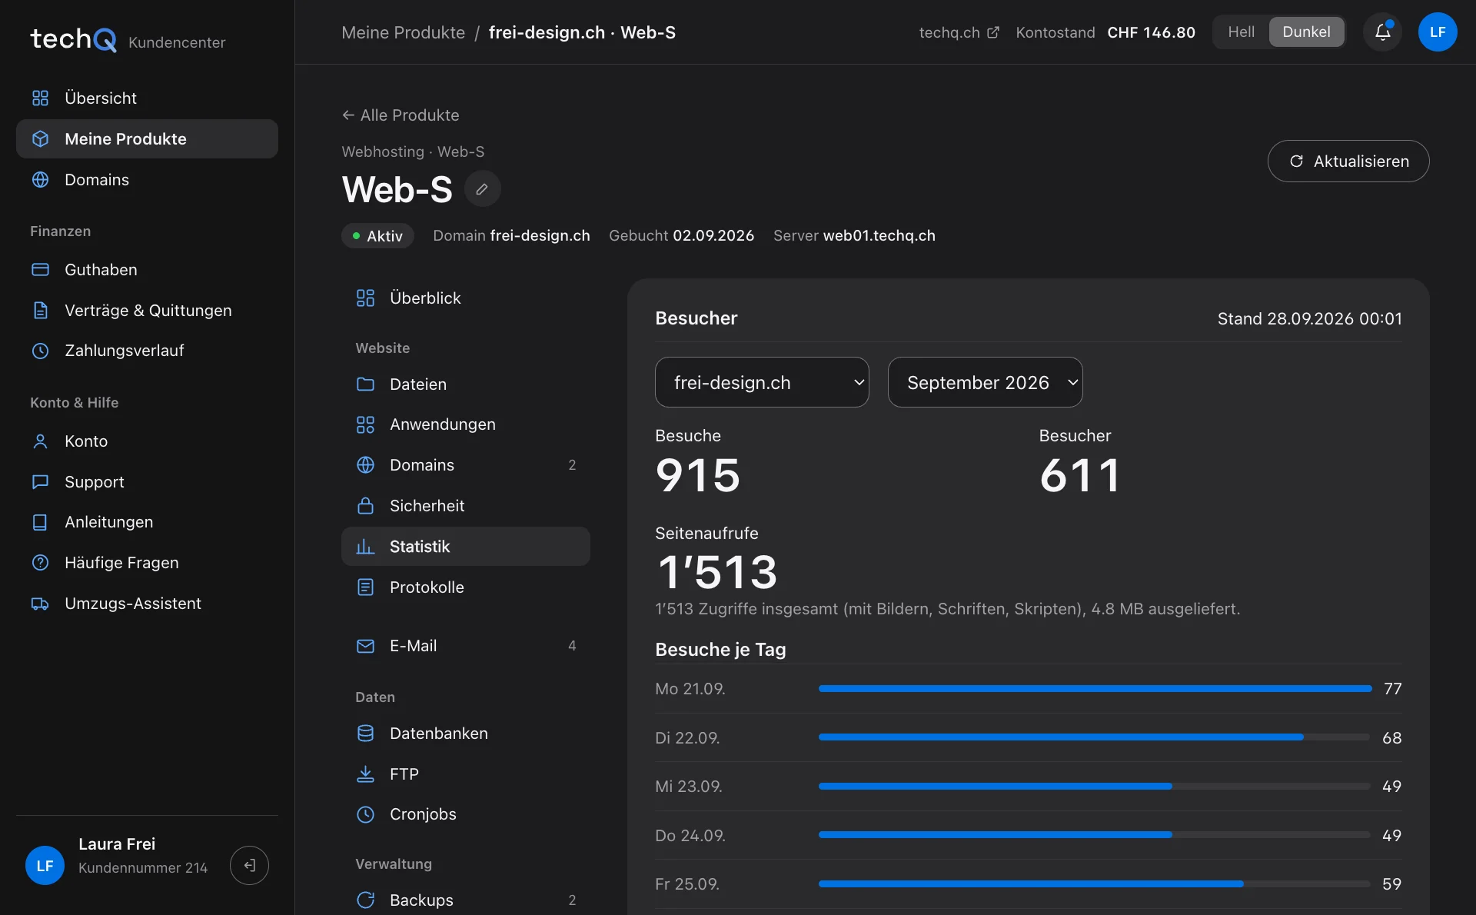Open the September 2026 month dropdown
Screen dimensions: 1476x915
tap(985, 382)
